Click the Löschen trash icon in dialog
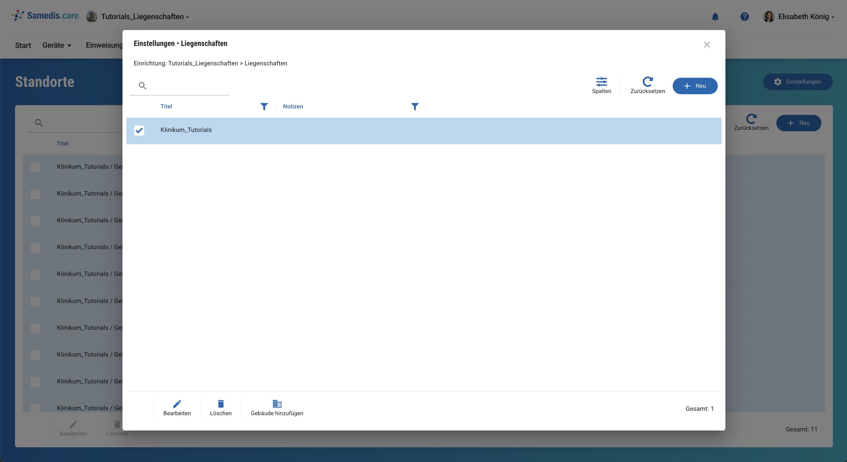This screenshot has height=462, width=847. 221,404
